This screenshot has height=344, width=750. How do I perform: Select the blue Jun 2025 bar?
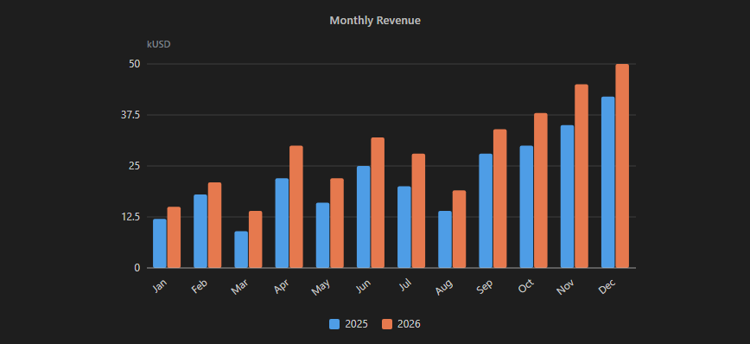[364, 217]
